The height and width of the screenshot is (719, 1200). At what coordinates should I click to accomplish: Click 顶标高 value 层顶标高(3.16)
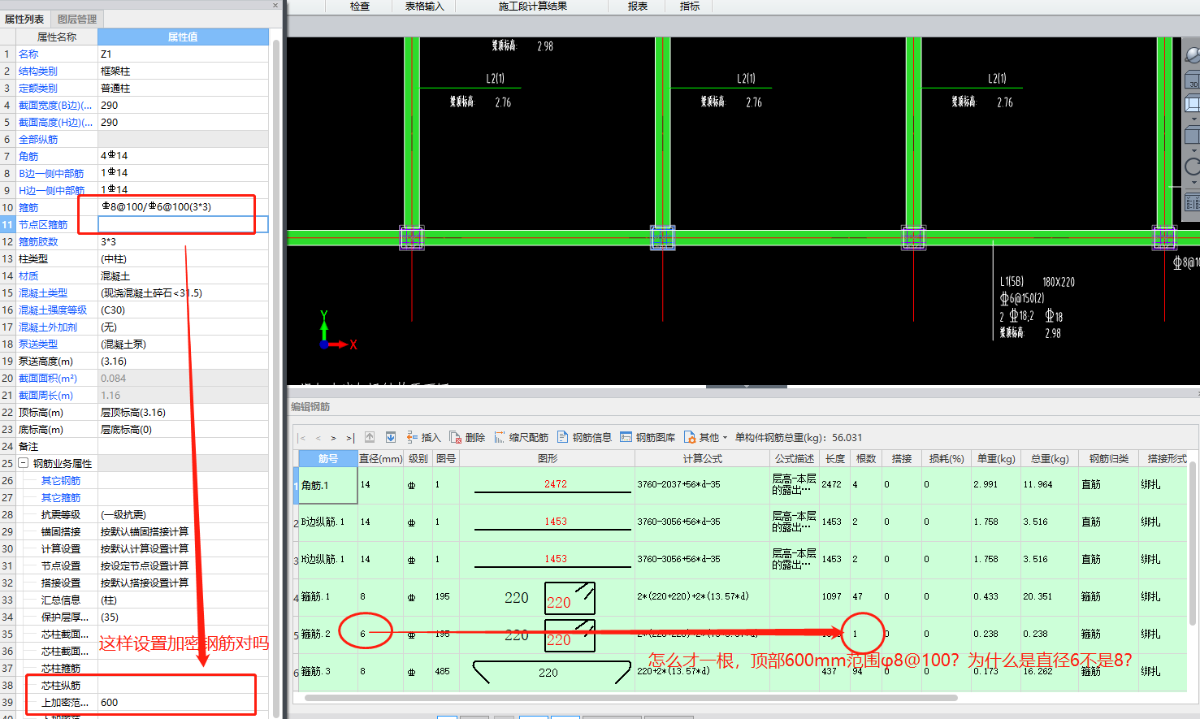coord(183,412)
